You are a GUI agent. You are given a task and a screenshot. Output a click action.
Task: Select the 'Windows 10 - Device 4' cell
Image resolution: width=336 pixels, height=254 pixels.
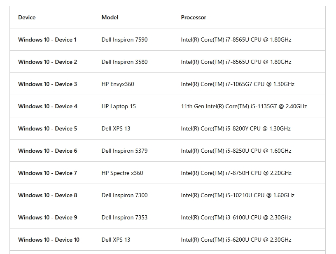[48, 107]
